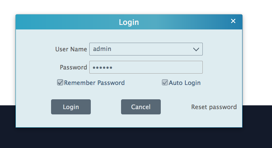This screenshot has width=272, height=148.
Task: Toggle via the Remember Password label text
Action: 94,83
